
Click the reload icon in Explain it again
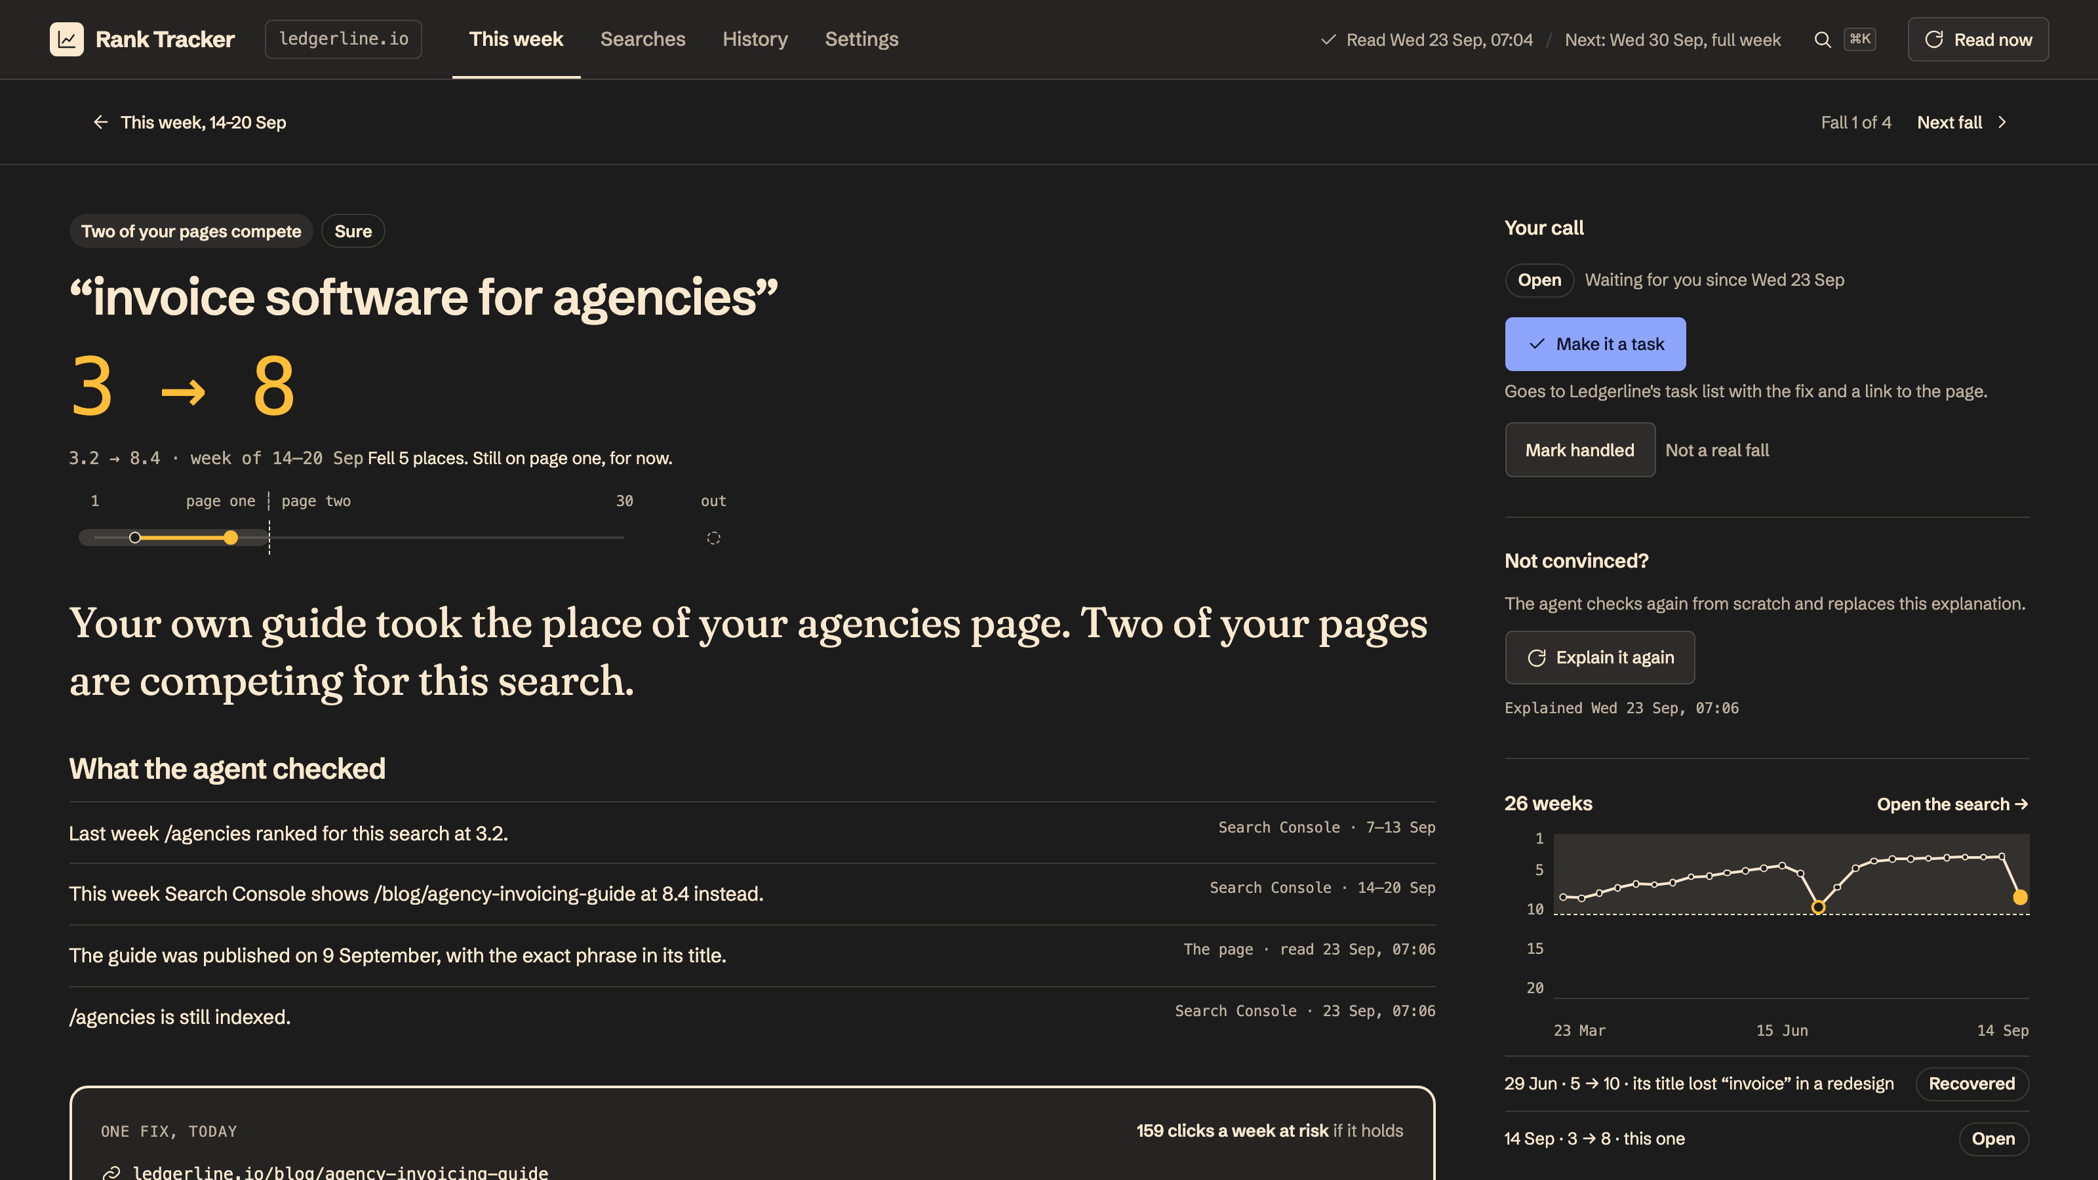(1537, 657)
